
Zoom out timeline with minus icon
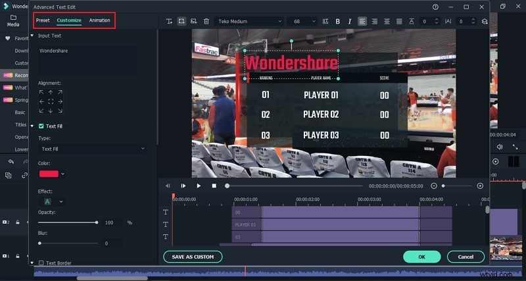click(x=434, y=186)
